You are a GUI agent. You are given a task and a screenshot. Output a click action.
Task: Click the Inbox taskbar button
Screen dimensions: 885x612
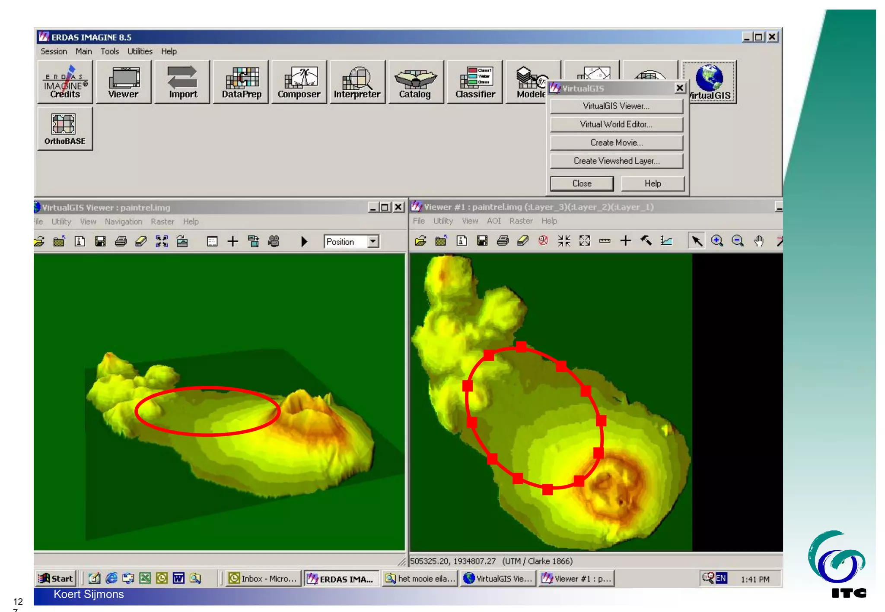[263, 578]
